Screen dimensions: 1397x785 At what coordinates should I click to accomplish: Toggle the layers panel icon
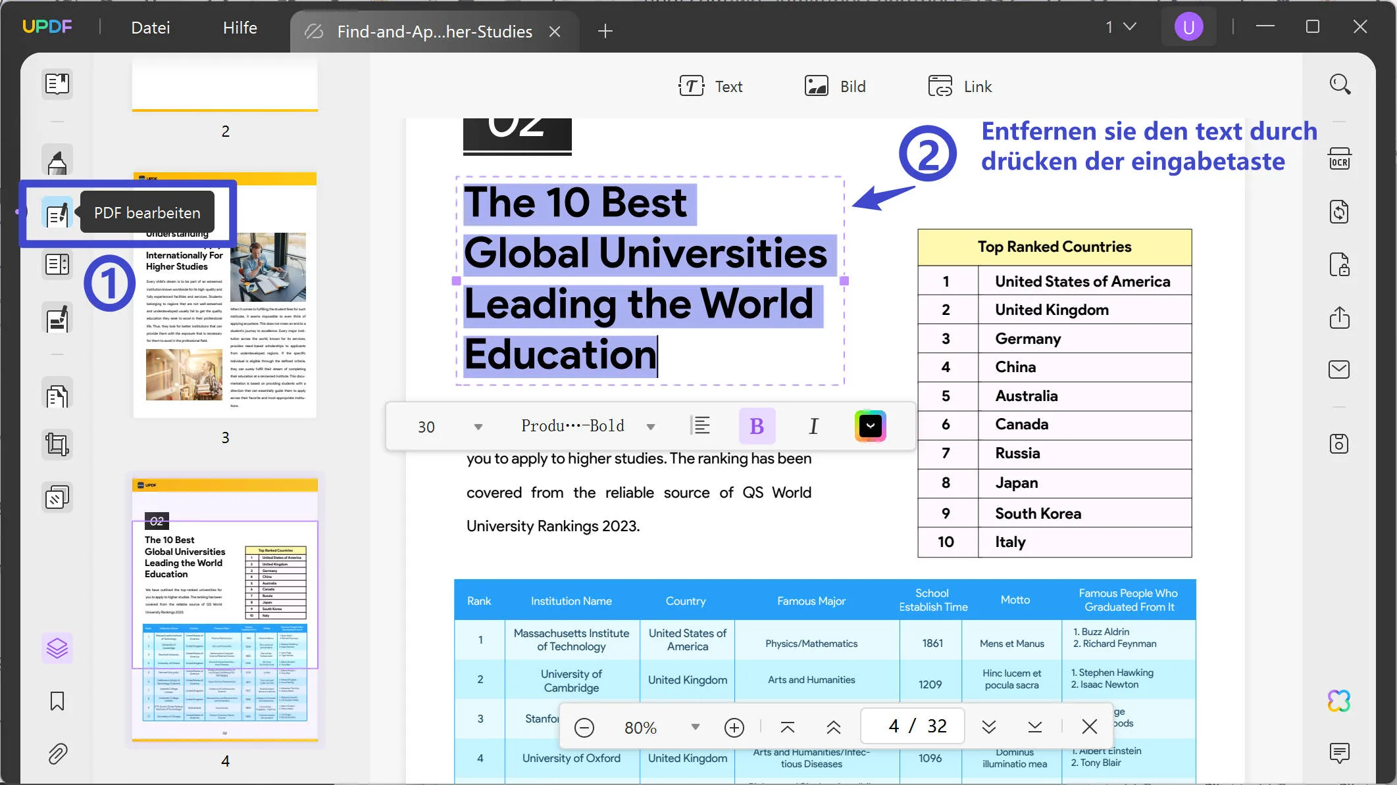click(57, 648)
